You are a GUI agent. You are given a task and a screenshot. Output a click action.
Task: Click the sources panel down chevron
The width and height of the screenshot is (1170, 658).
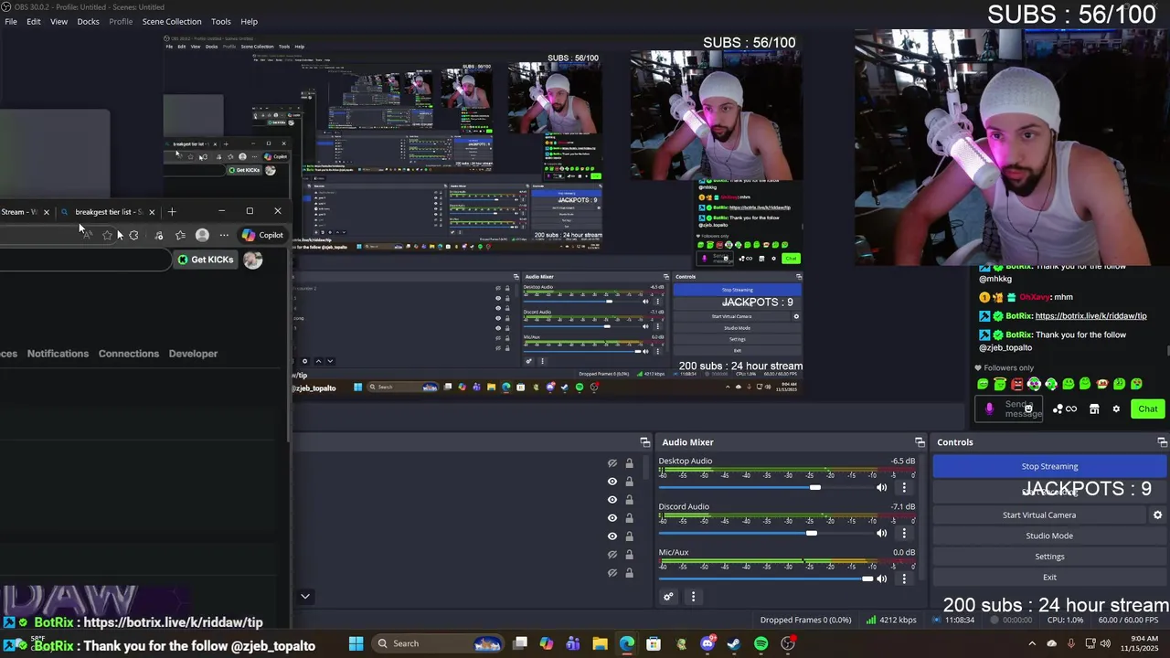pos(305,596)
